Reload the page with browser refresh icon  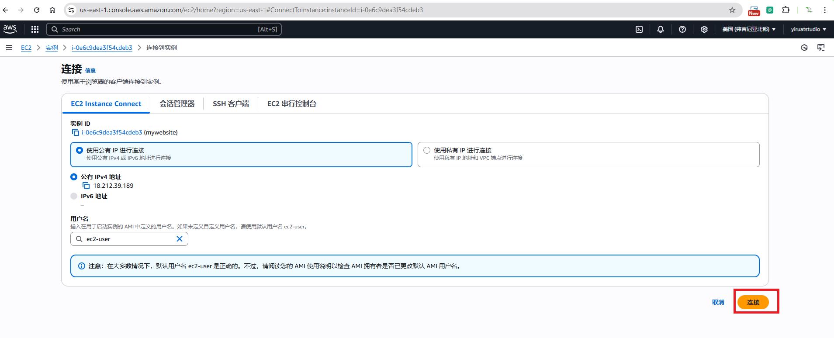[37, 10]
